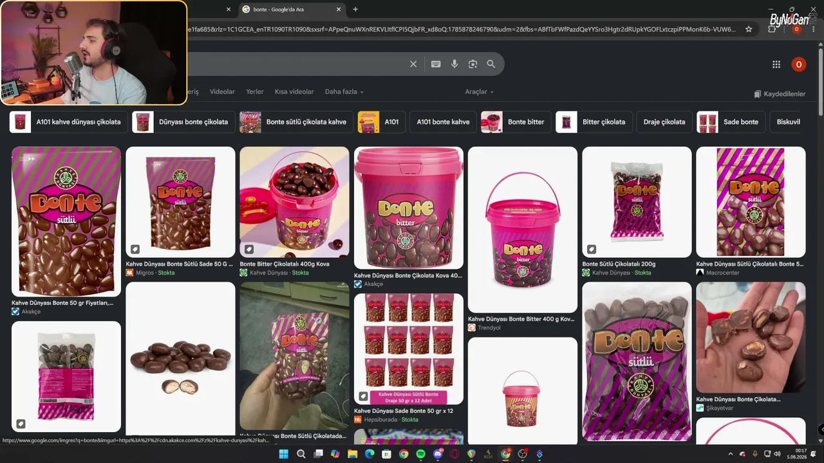Select the Bonte bitter suggestion chip
Viewport: 824px width, 463px height.
click(515, 122)
